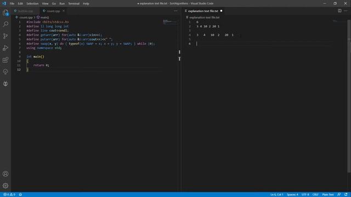The image size is (351, 197).
Task: Click the right editor vertical scrollbar
Action: (x=349, y=96)
